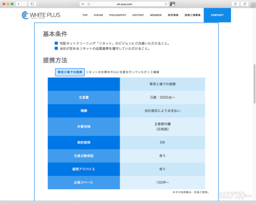256x204 pixels.
Task: Click the extension icon beside the address bar
Action: (172, 4)
